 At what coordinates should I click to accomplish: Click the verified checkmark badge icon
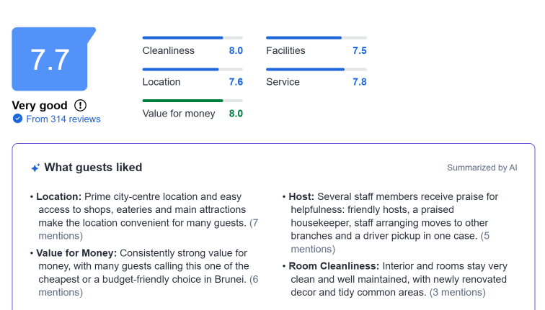pyautogui.click(x=17, y=119)
